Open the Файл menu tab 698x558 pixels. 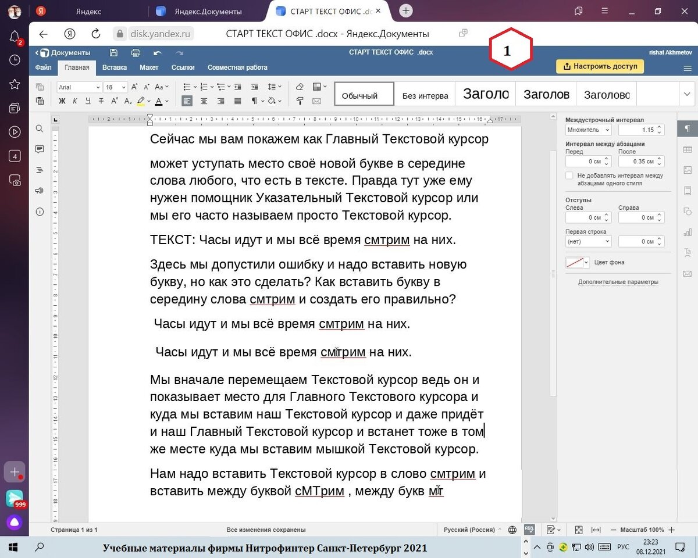43,67
